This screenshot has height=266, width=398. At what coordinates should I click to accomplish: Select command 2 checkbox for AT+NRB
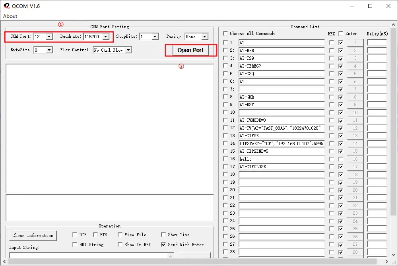(225, 50)
